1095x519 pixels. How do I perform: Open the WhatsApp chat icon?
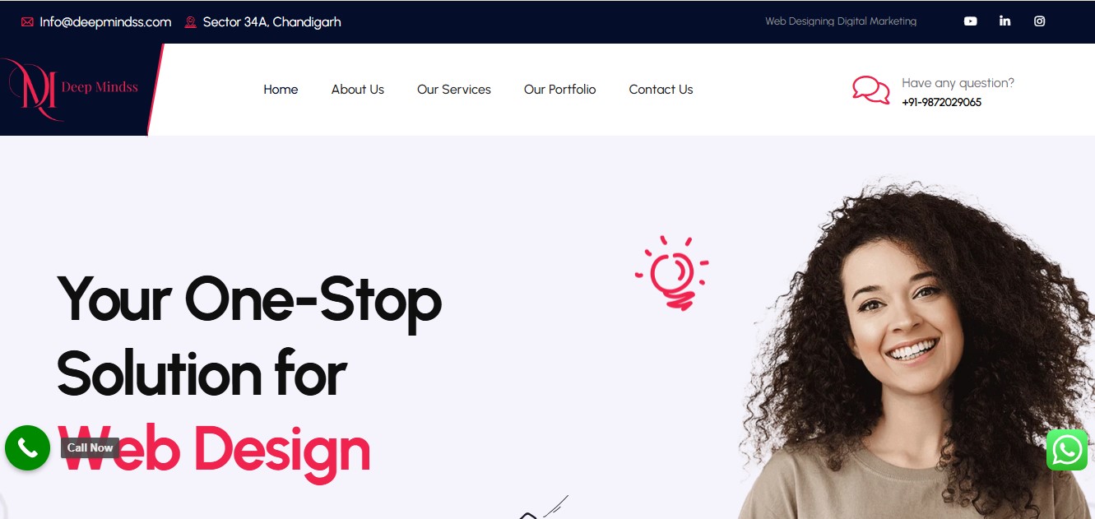tap(1067, 450)
